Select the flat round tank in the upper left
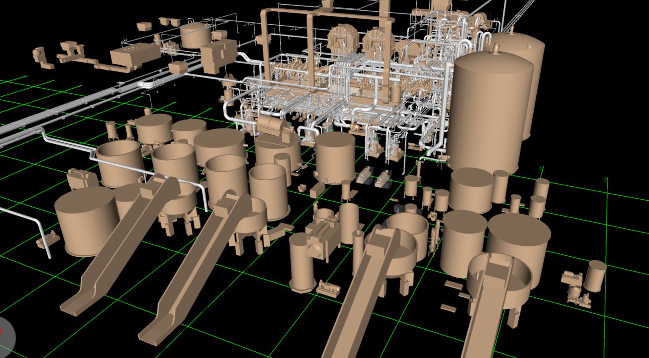 click(x=196, y=35)
